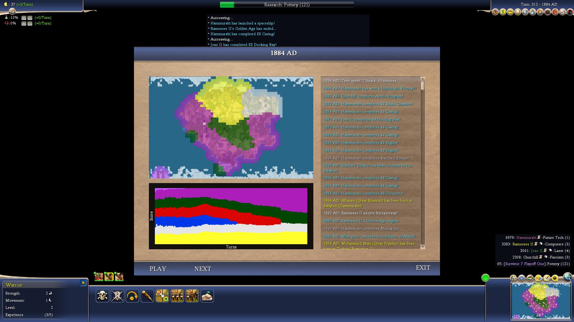The height and width of the screenshot is (322, 574).
Task: Click EXIT on the replay screen
Action: [x=423, y=268]
